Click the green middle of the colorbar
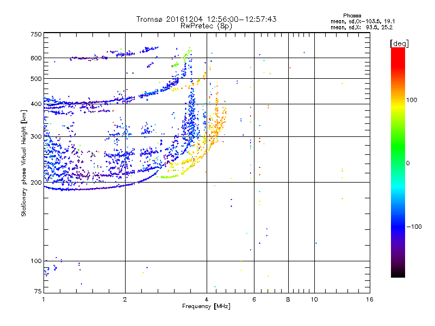Image resolution: width=435 pixels, height=326 pixels. coord(398,147)
